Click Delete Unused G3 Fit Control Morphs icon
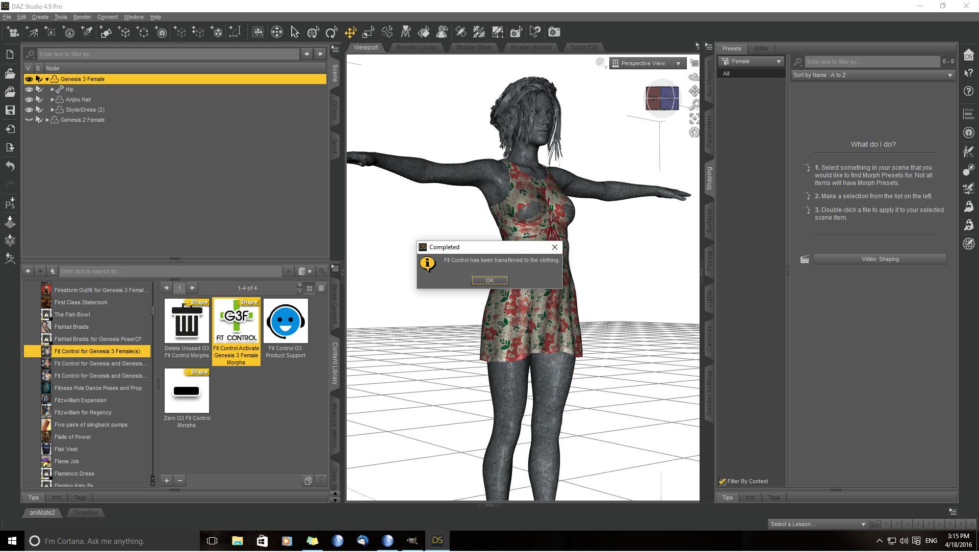 pos(187,321)
